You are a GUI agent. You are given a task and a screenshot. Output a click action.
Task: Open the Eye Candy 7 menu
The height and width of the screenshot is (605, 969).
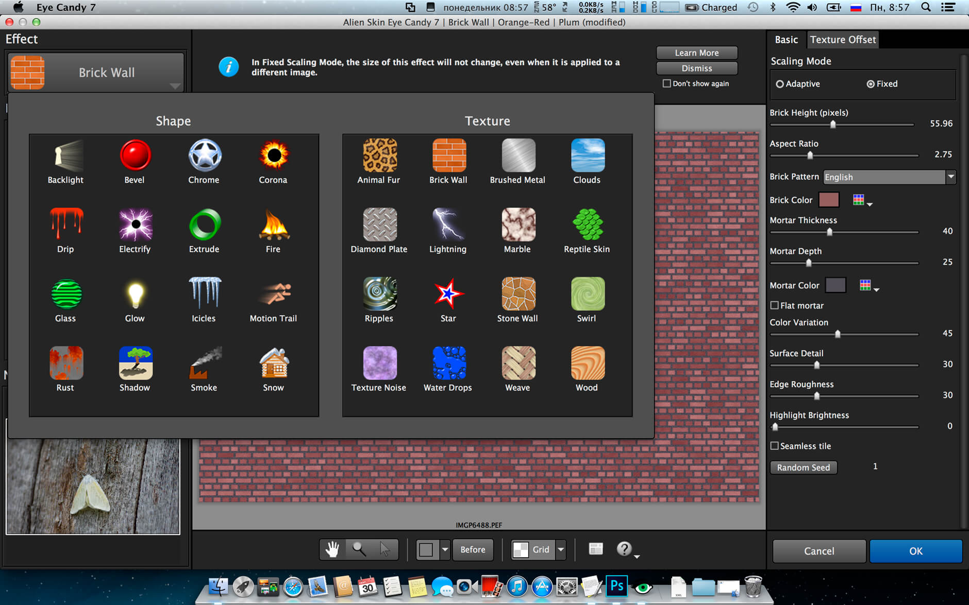[66, 7]
